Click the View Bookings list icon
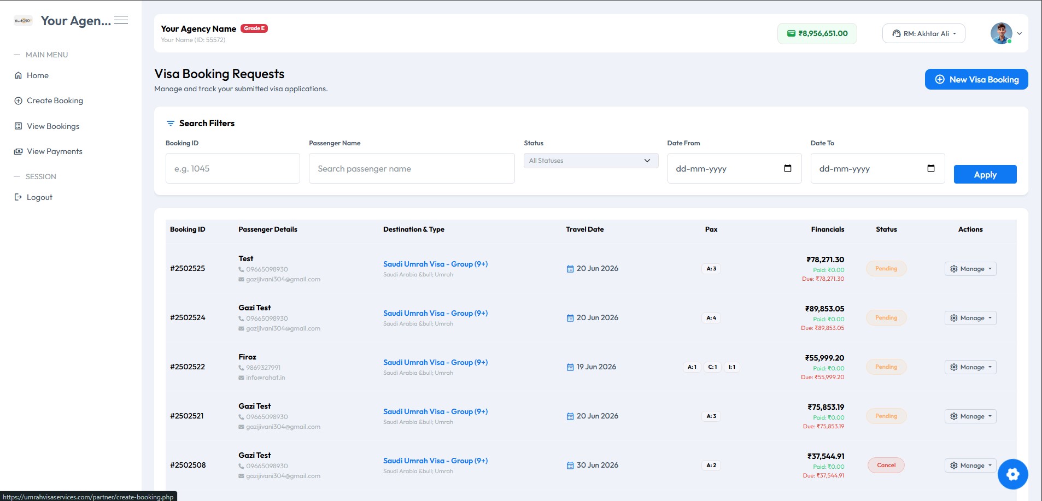This screenshot has width=1042, height=501. 19,126
